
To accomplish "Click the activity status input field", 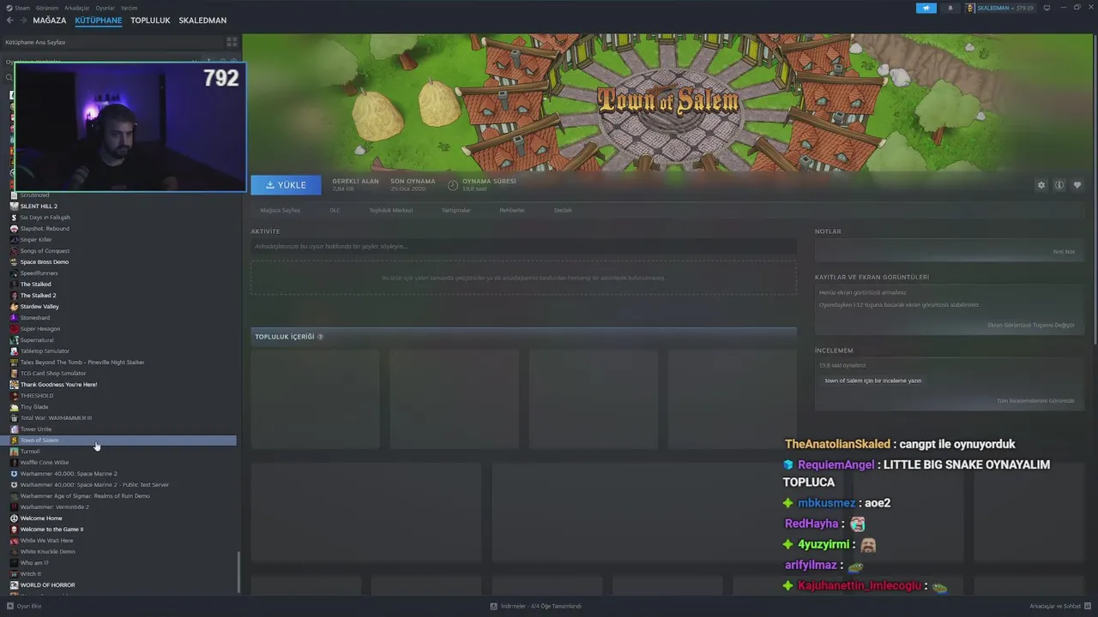I will pyautogui.click(x=523, y=247).
